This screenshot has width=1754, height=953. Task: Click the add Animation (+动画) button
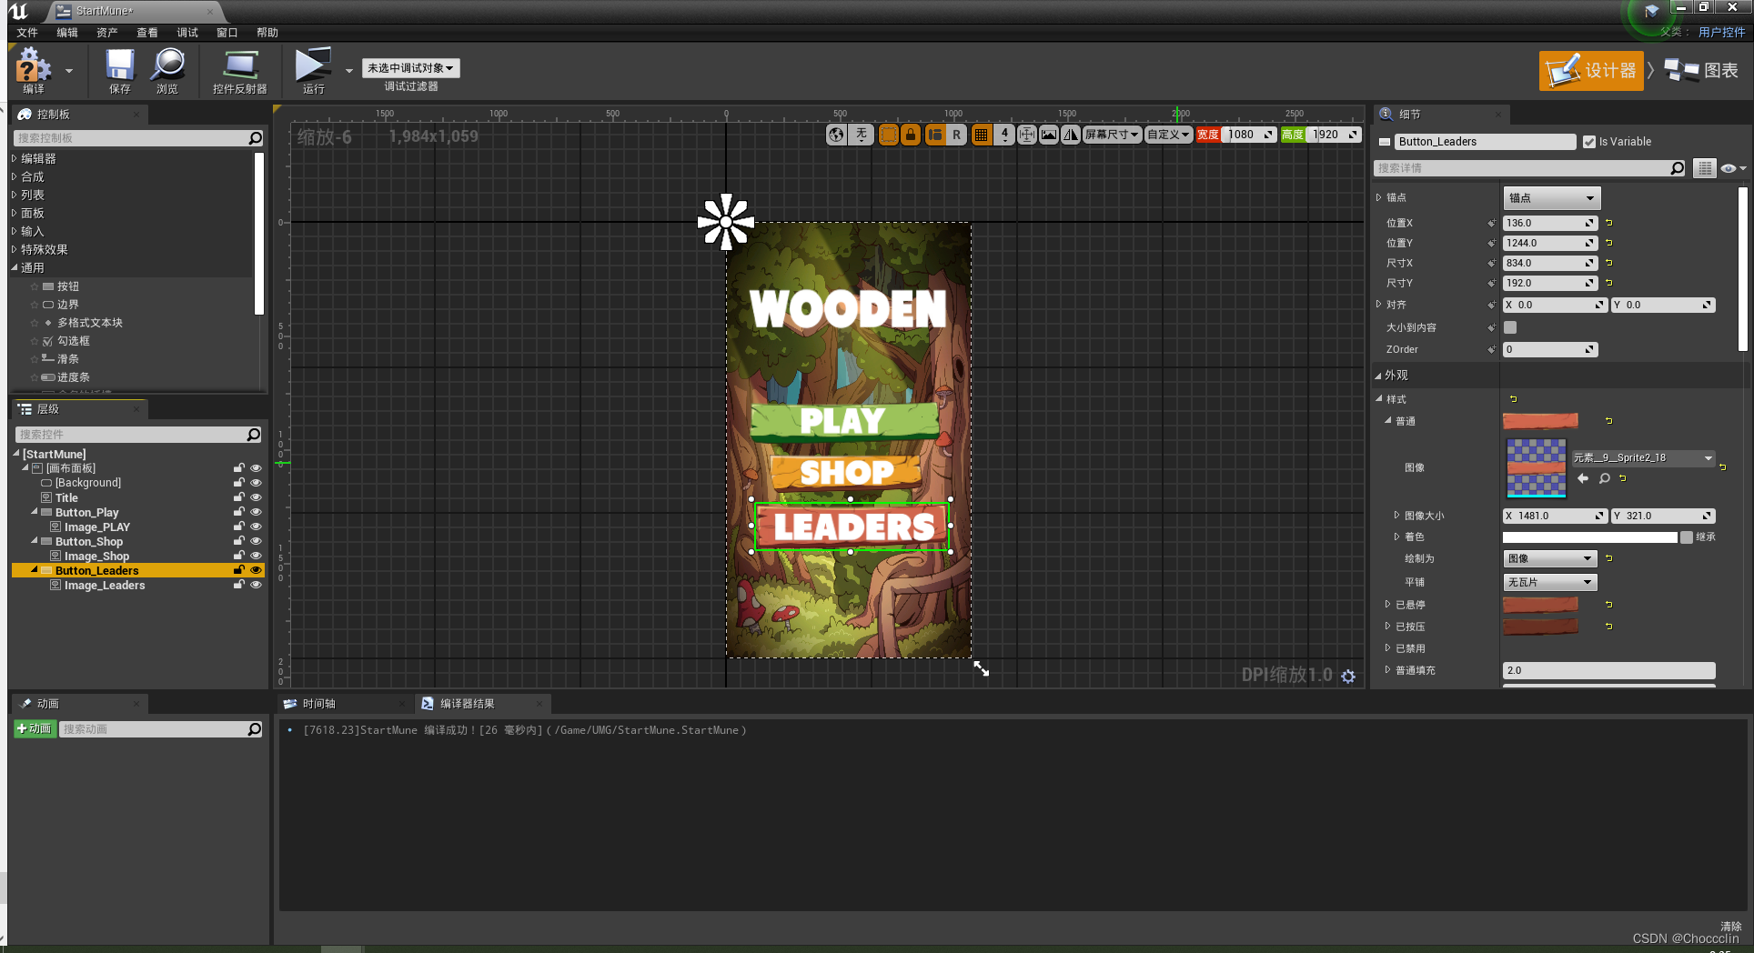click(35, 729)
